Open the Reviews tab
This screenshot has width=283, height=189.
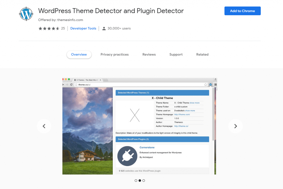(x=149, y=54)
